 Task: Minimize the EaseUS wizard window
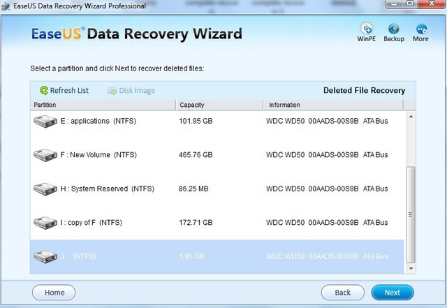(x=395, y=4)
